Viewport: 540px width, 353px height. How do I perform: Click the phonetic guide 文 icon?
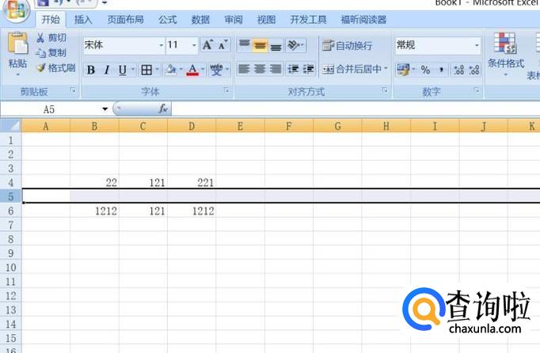(x=216, y=70)
